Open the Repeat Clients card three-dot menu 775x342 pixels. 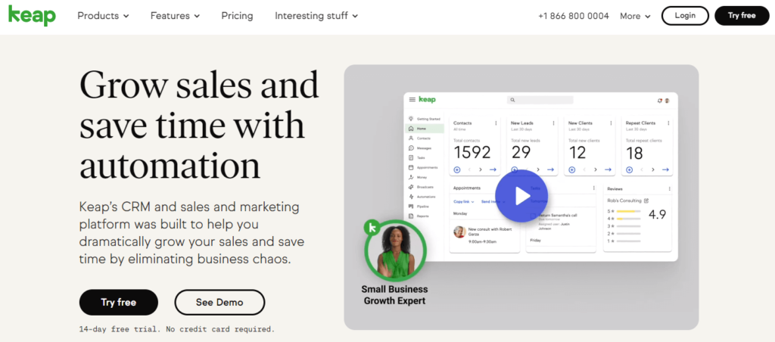(668, 123)
